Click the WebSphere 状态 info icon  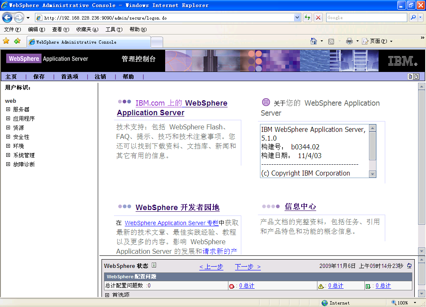pos(154,265)
